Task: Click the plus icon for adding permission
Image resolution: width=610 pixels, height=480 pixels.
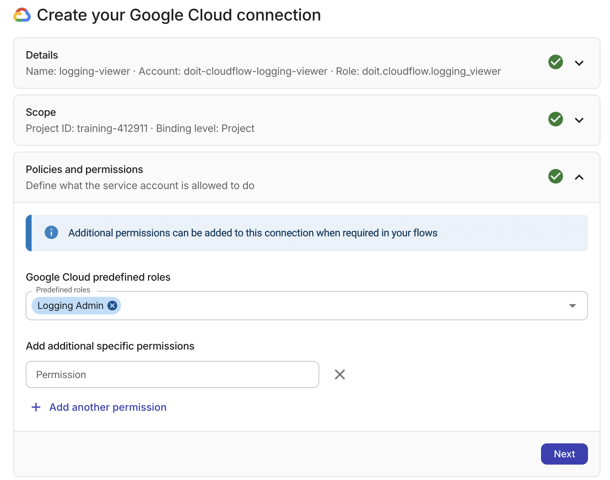Action: click(x=36, y=407)
